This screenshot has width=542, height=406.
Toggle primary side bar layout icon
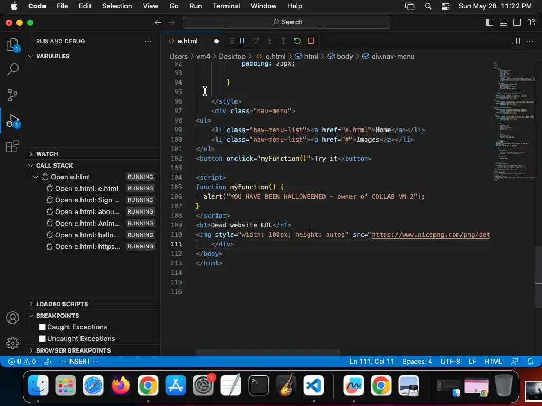(x=490, y=22)
